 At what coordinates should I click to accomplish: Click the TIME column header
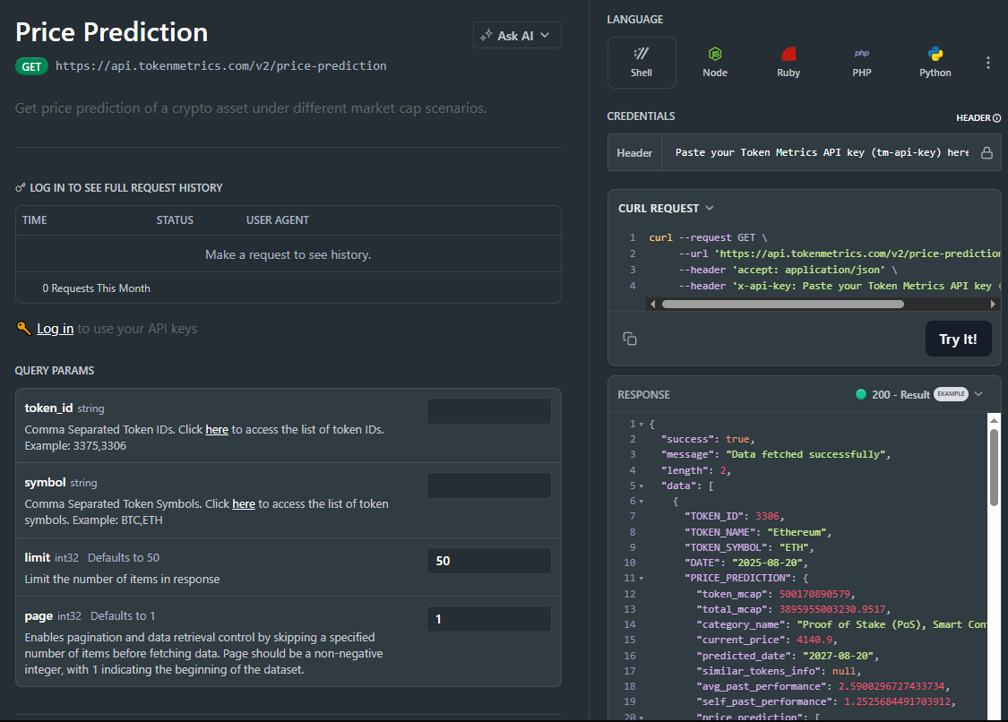tap(35, 219)
